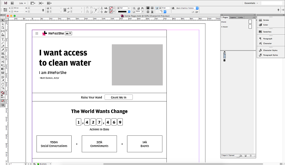285x165 pixels.
Task: Toggle the screen mode button in toolbox
Action: (3, 105)
